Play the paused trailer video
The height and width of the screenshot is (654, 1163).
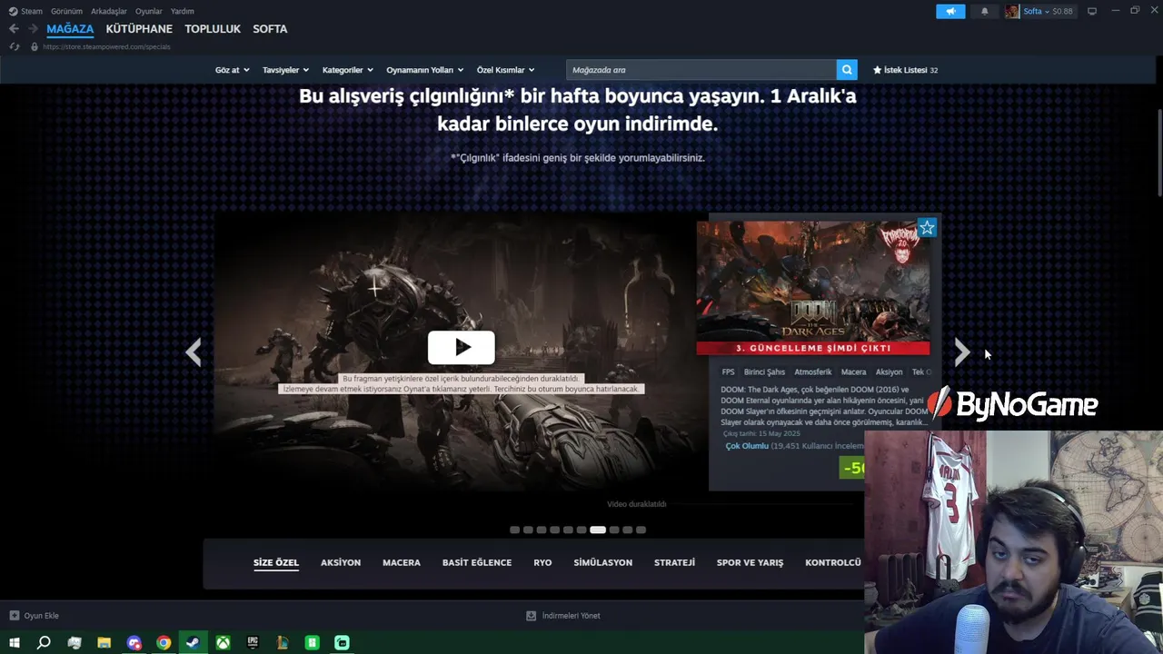[462, 347]
